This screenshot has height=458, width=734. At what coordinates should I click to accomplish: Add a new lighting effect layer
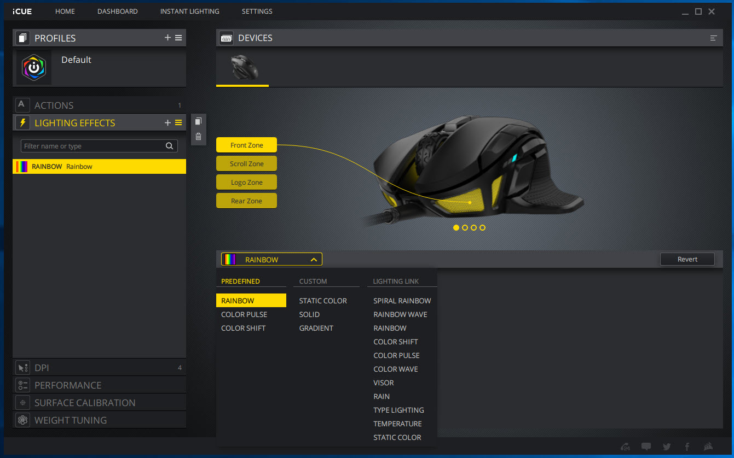pyautogui.click(x=167, y=122)
